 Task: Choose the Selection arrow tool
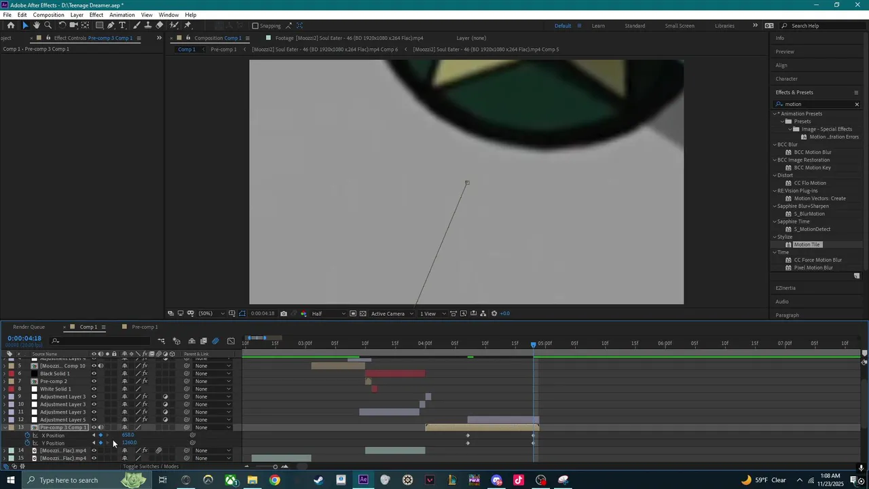pyautogui.click(x=25, y=25)
